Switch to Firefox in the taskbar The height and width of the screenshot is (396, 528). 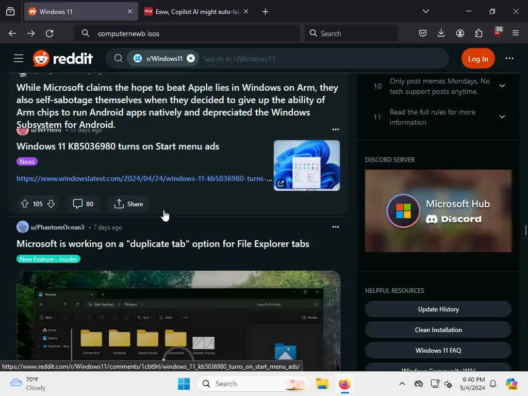pos(344,384)
